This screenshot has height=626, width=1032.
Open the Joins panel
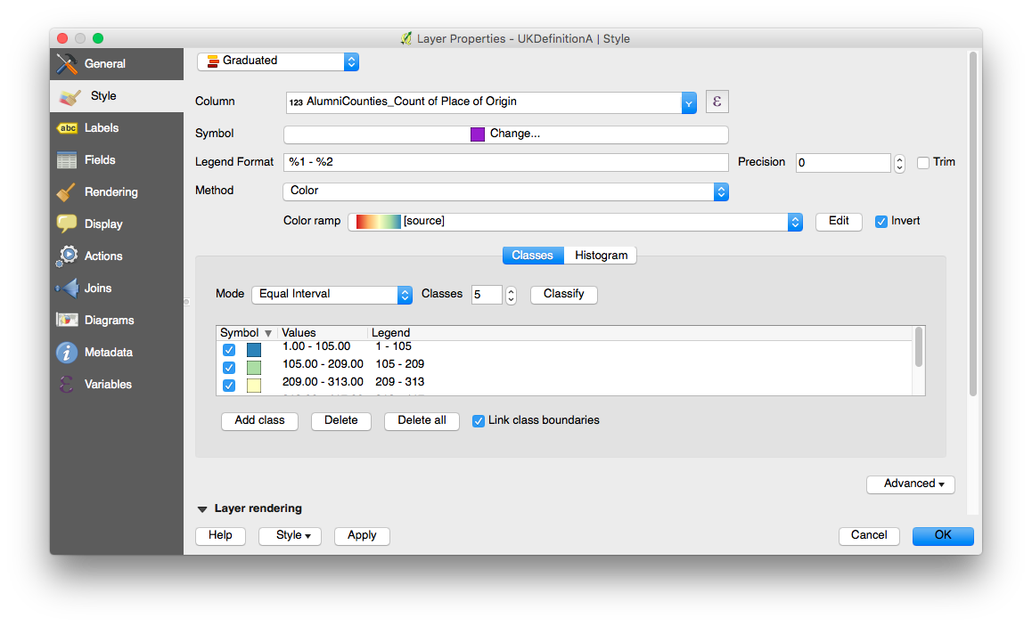(x=98, y=288)
